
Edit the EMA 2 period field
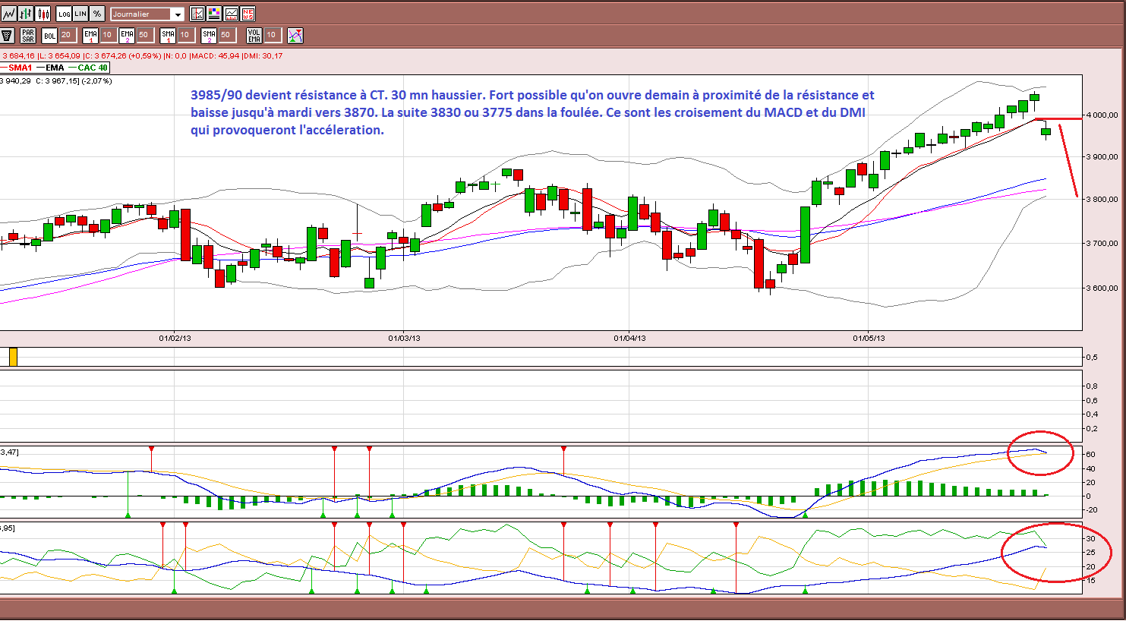pos(145,35)
